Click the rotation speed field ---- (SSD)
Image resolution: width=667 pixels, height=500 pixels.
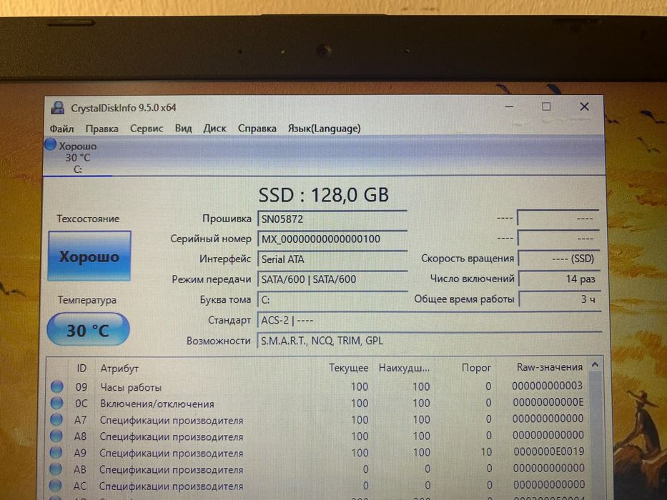(558, 259)
